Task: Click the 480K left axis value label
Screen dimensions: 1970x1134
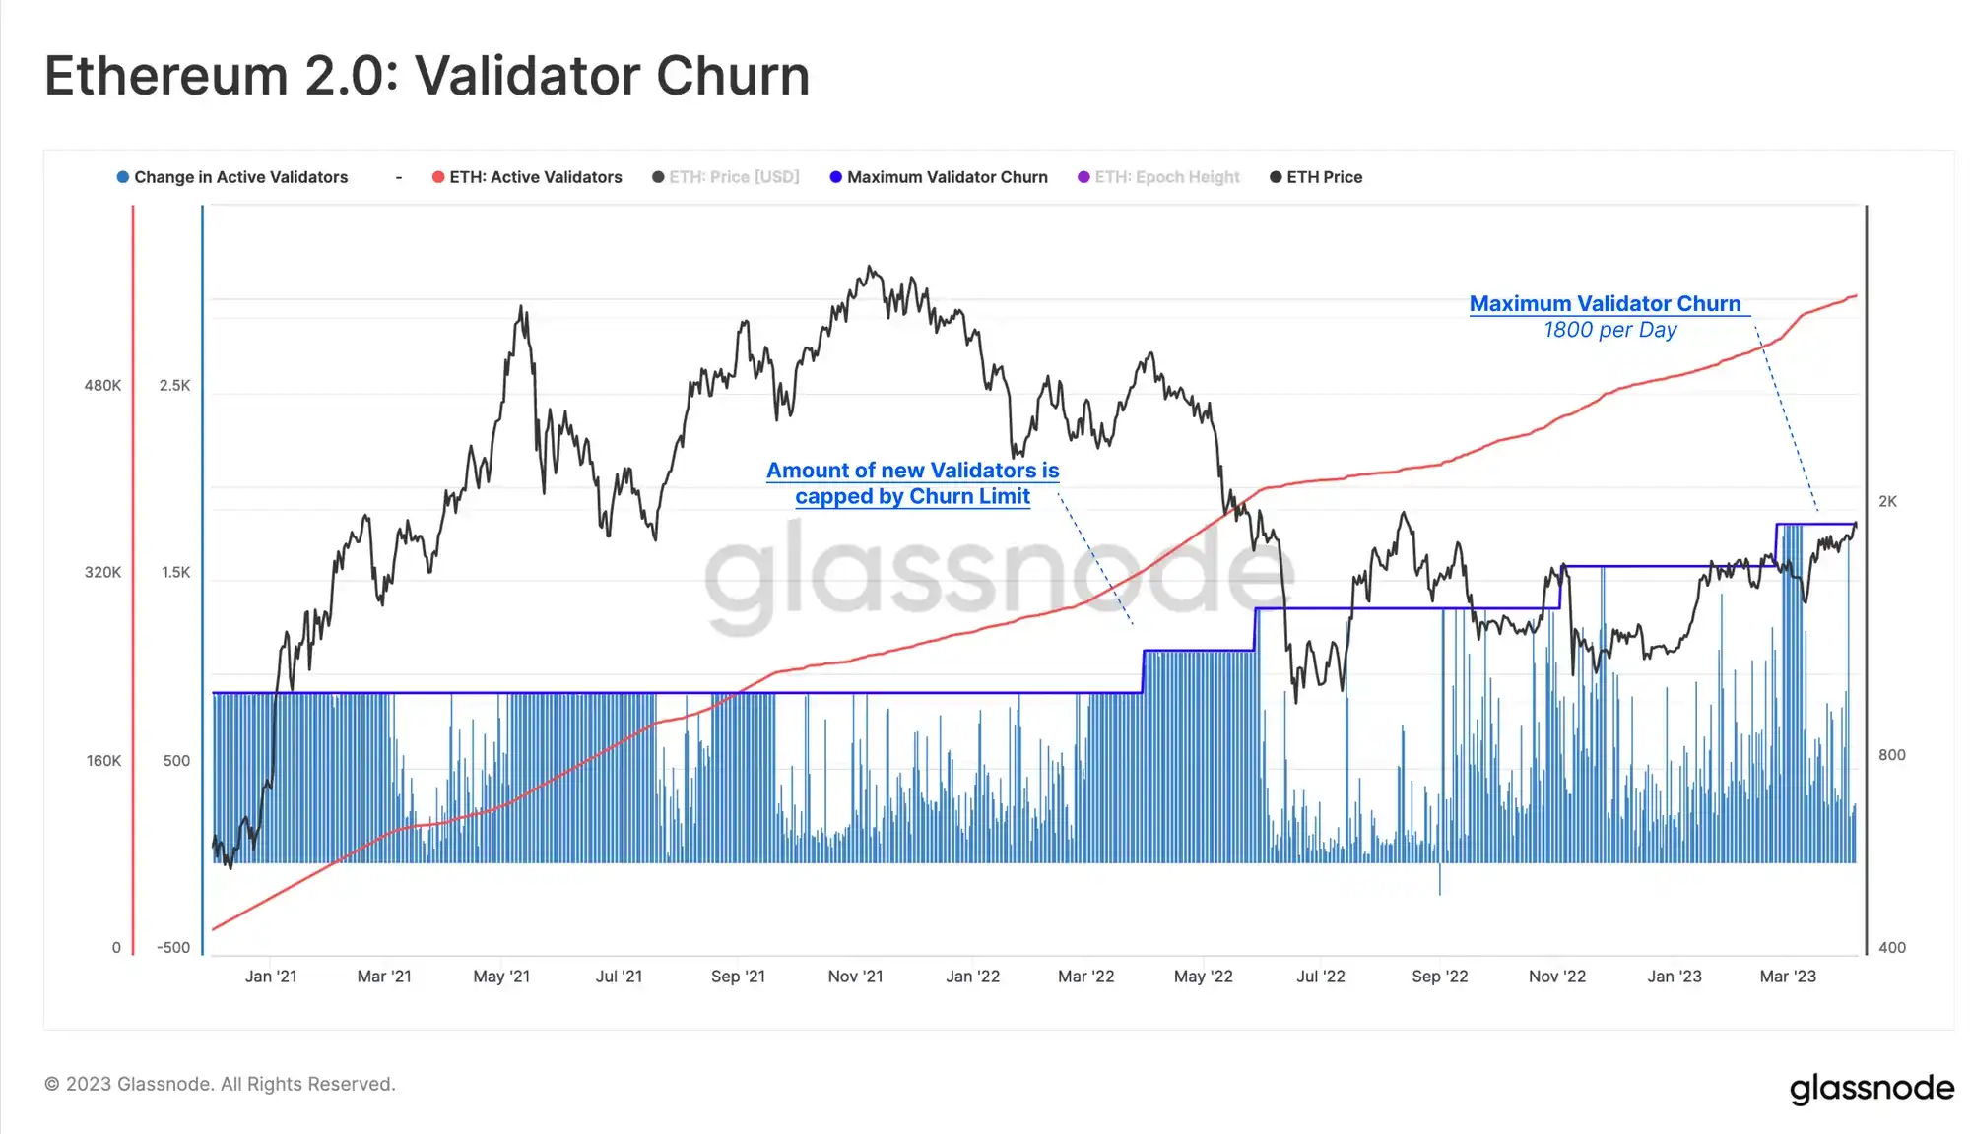Action: [x=101, y=385]
